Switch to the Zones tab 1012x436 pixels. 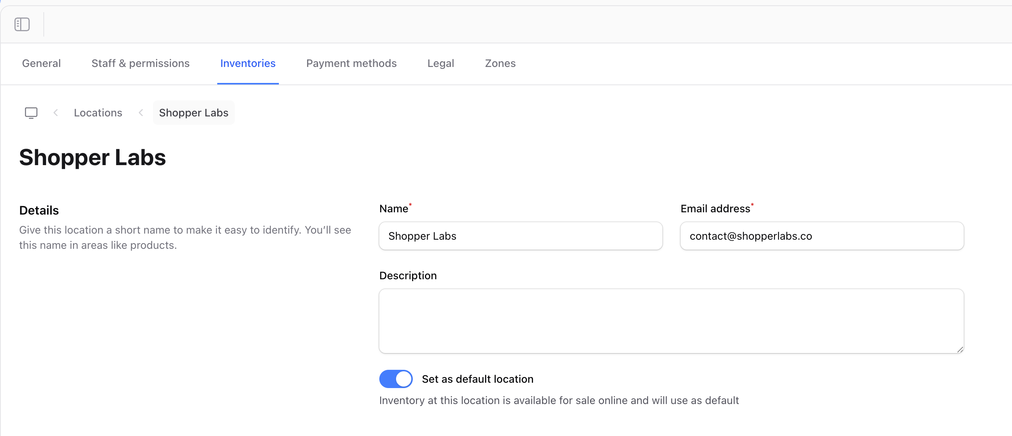[500, 63]
